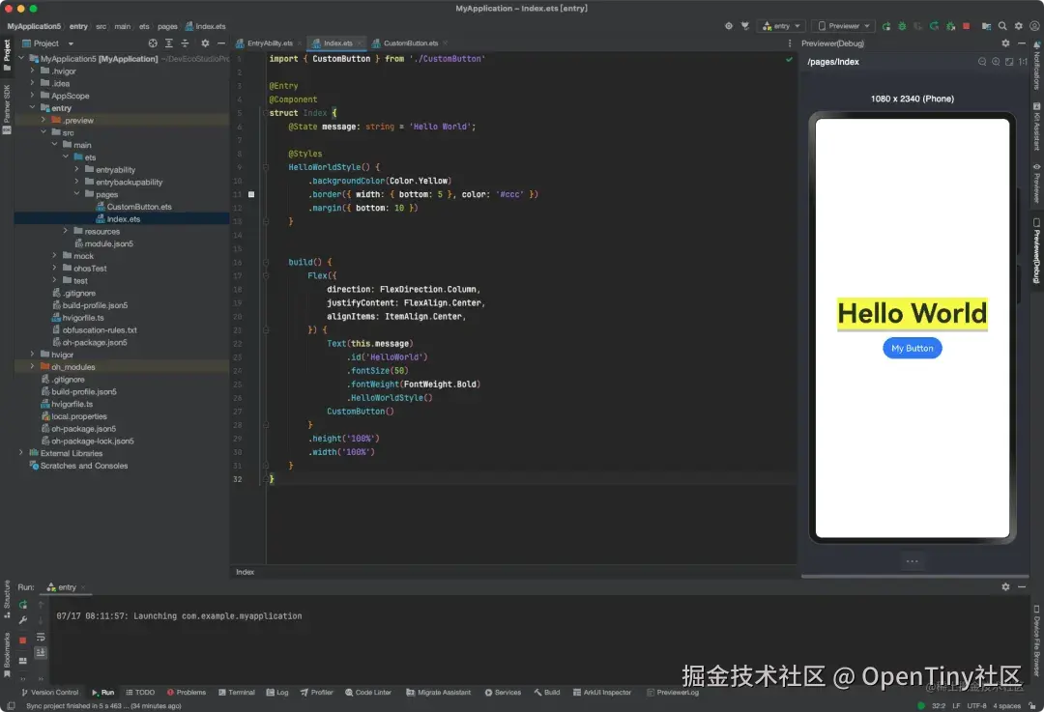
Task: Toggle scroll to end in Run console
Action: click(x=41, y=653)
